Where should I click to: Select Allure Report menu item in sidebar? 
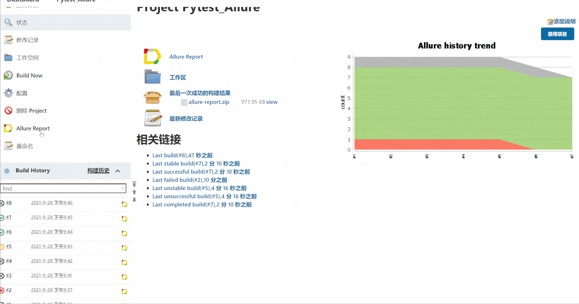33,128
